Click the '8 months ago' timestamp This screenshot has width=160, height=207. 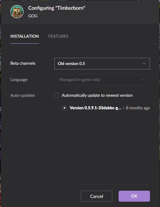click(138, 108)
